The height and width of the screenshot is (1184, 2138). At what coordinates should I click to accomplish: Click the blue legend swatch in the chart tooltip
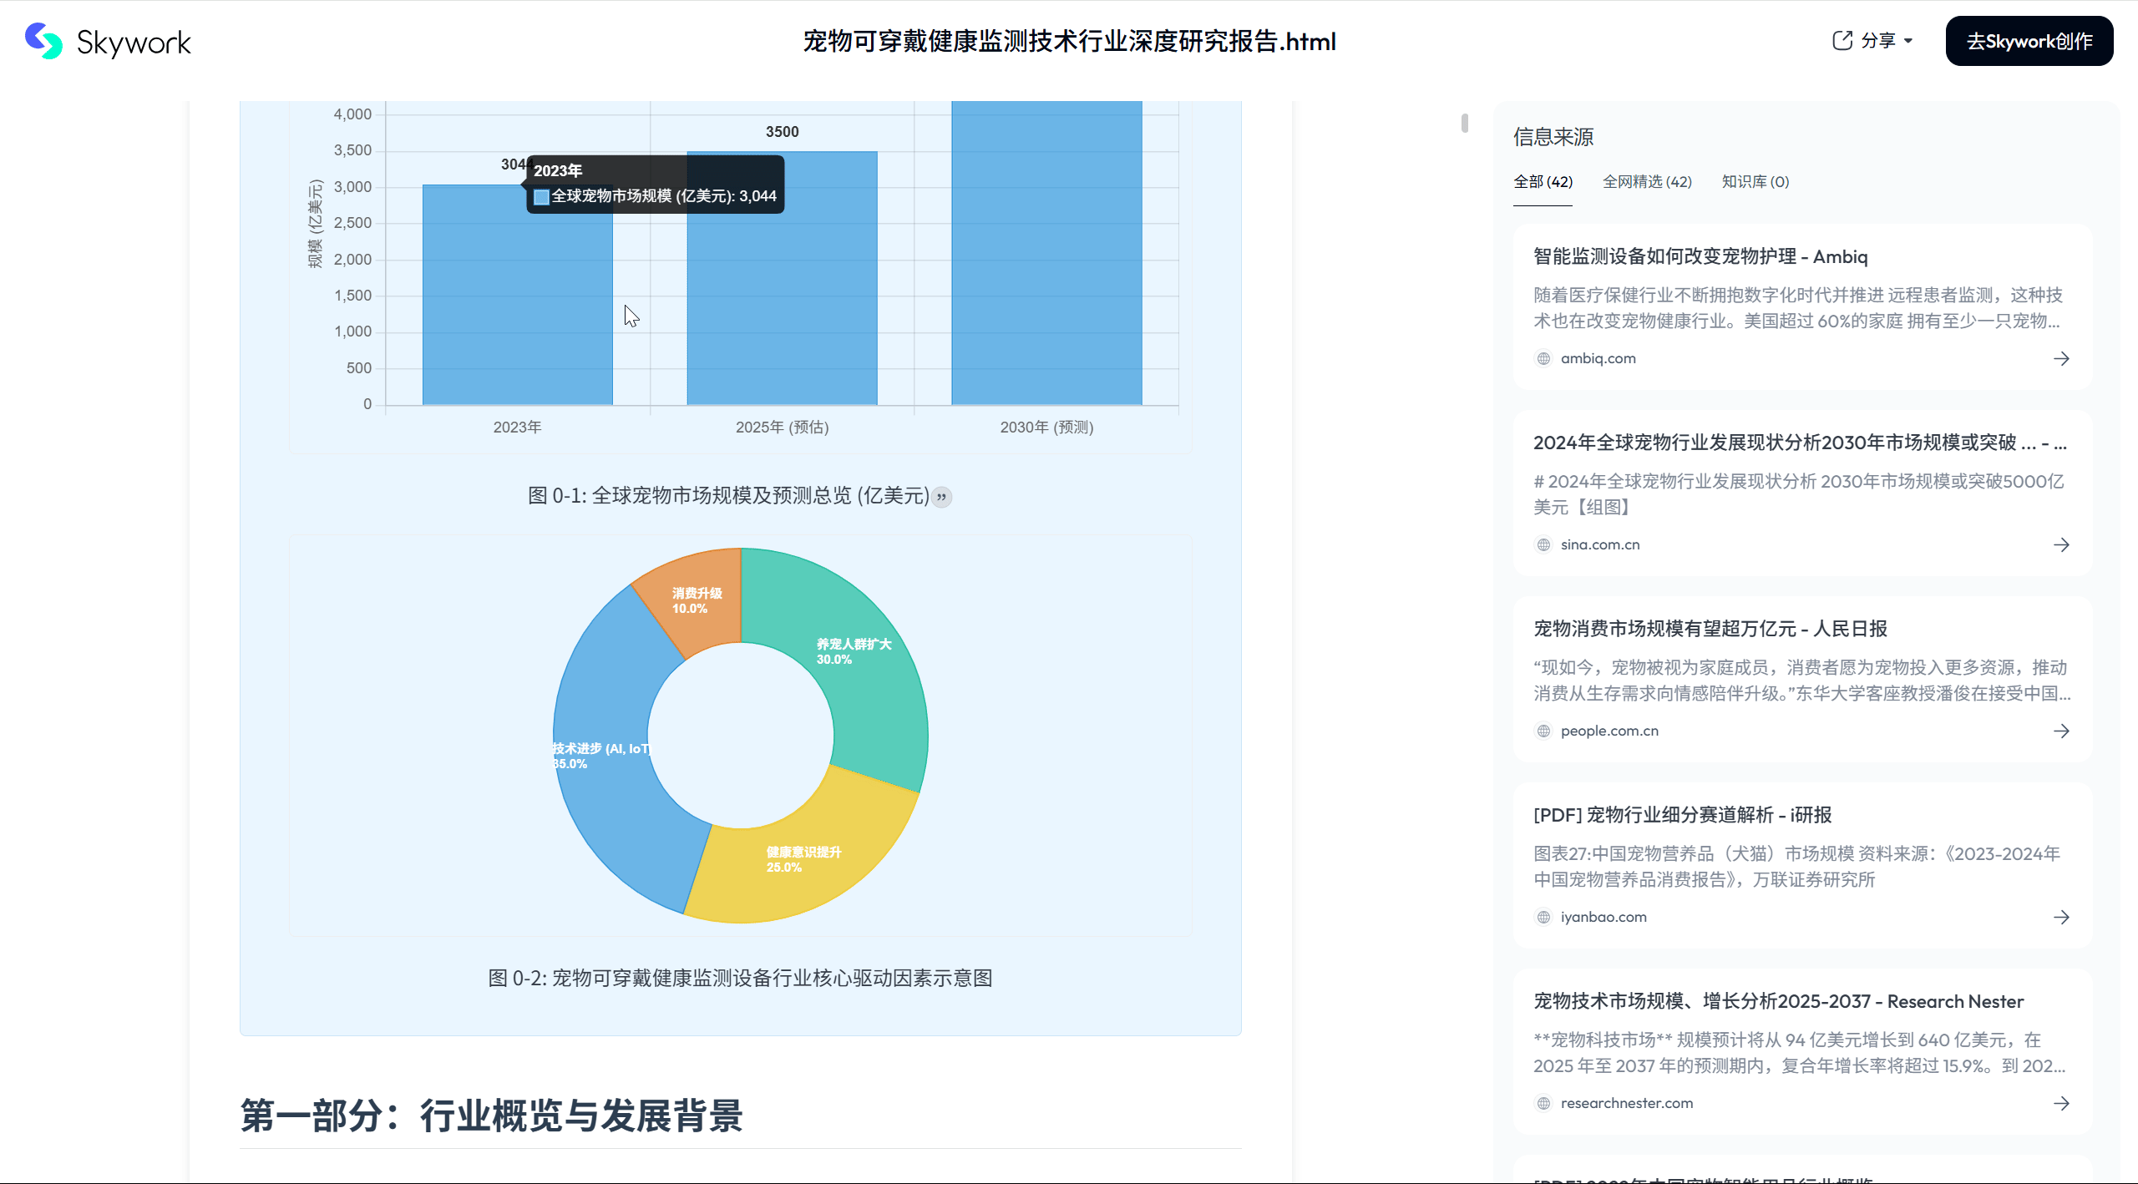coord(541,197)
